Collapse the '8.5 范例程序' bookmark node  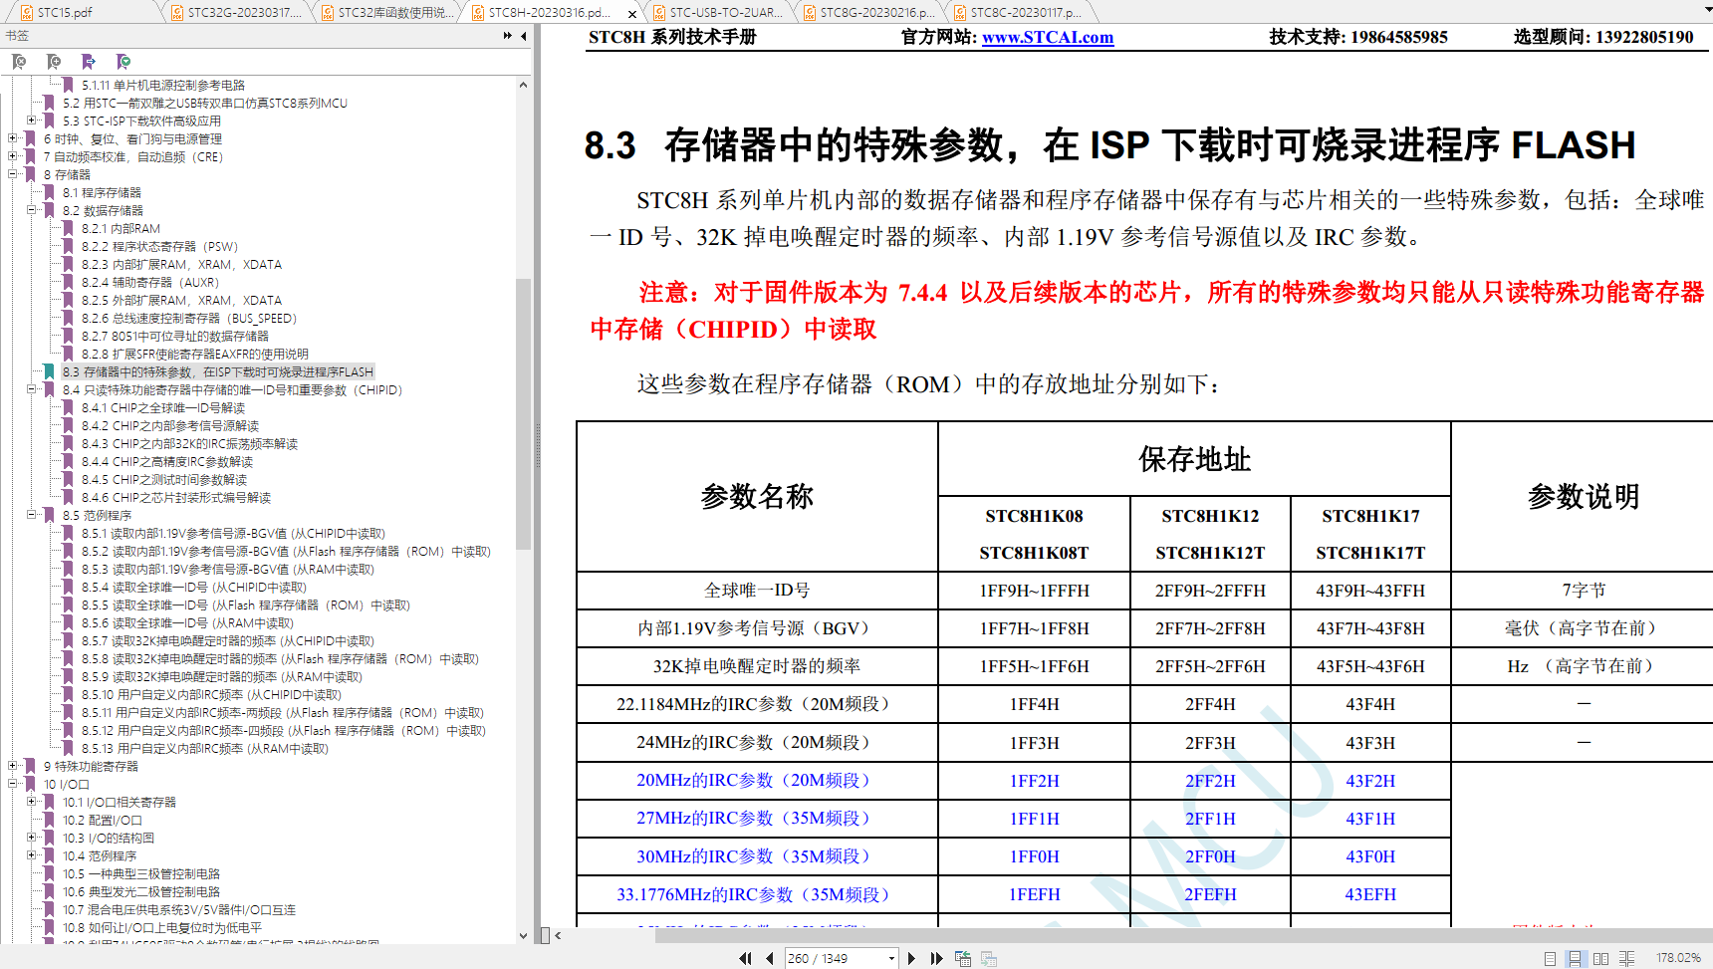tap(32, 515)
